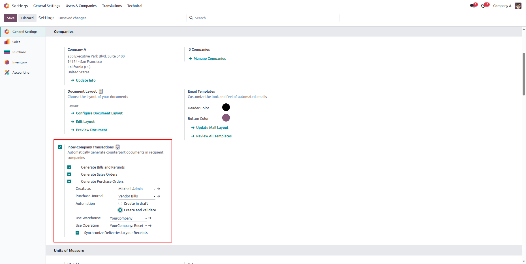Disable Synchronize Deliveries to your Receipts
Image resolution: width=526 pixels, height=264 pixels.
pos(77,233)
